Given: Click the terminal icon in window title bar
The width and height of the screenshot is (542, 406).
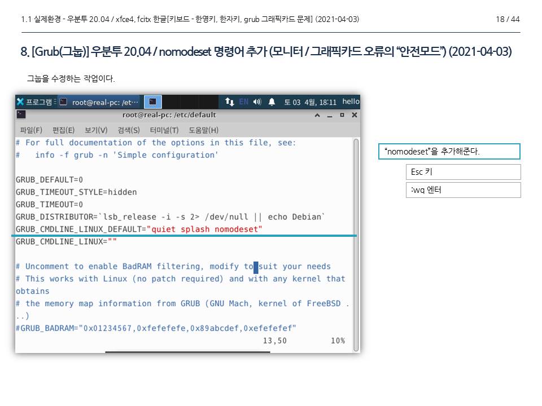Looking at the screenshot, I should (x=21, y=114).
